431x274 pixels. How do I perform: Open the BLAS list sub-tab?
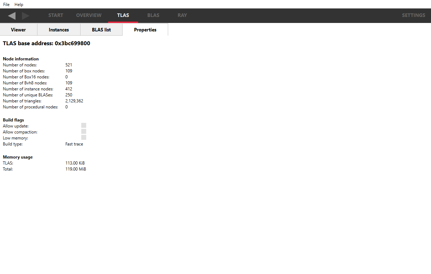(101, 30)
